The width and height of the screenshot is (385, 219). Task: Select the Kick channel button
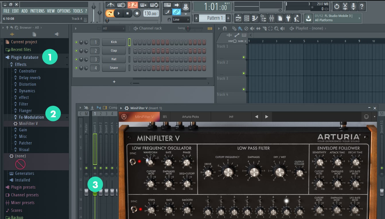(x=114, y=42)
